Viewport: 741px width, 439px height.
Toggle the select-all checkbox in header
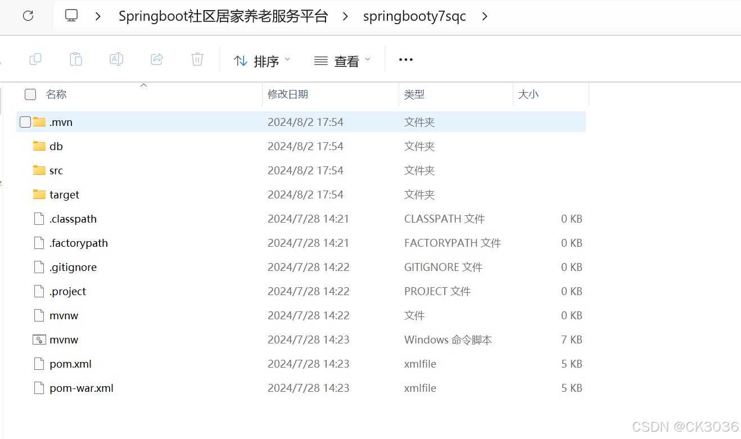(x=30, y=94)
